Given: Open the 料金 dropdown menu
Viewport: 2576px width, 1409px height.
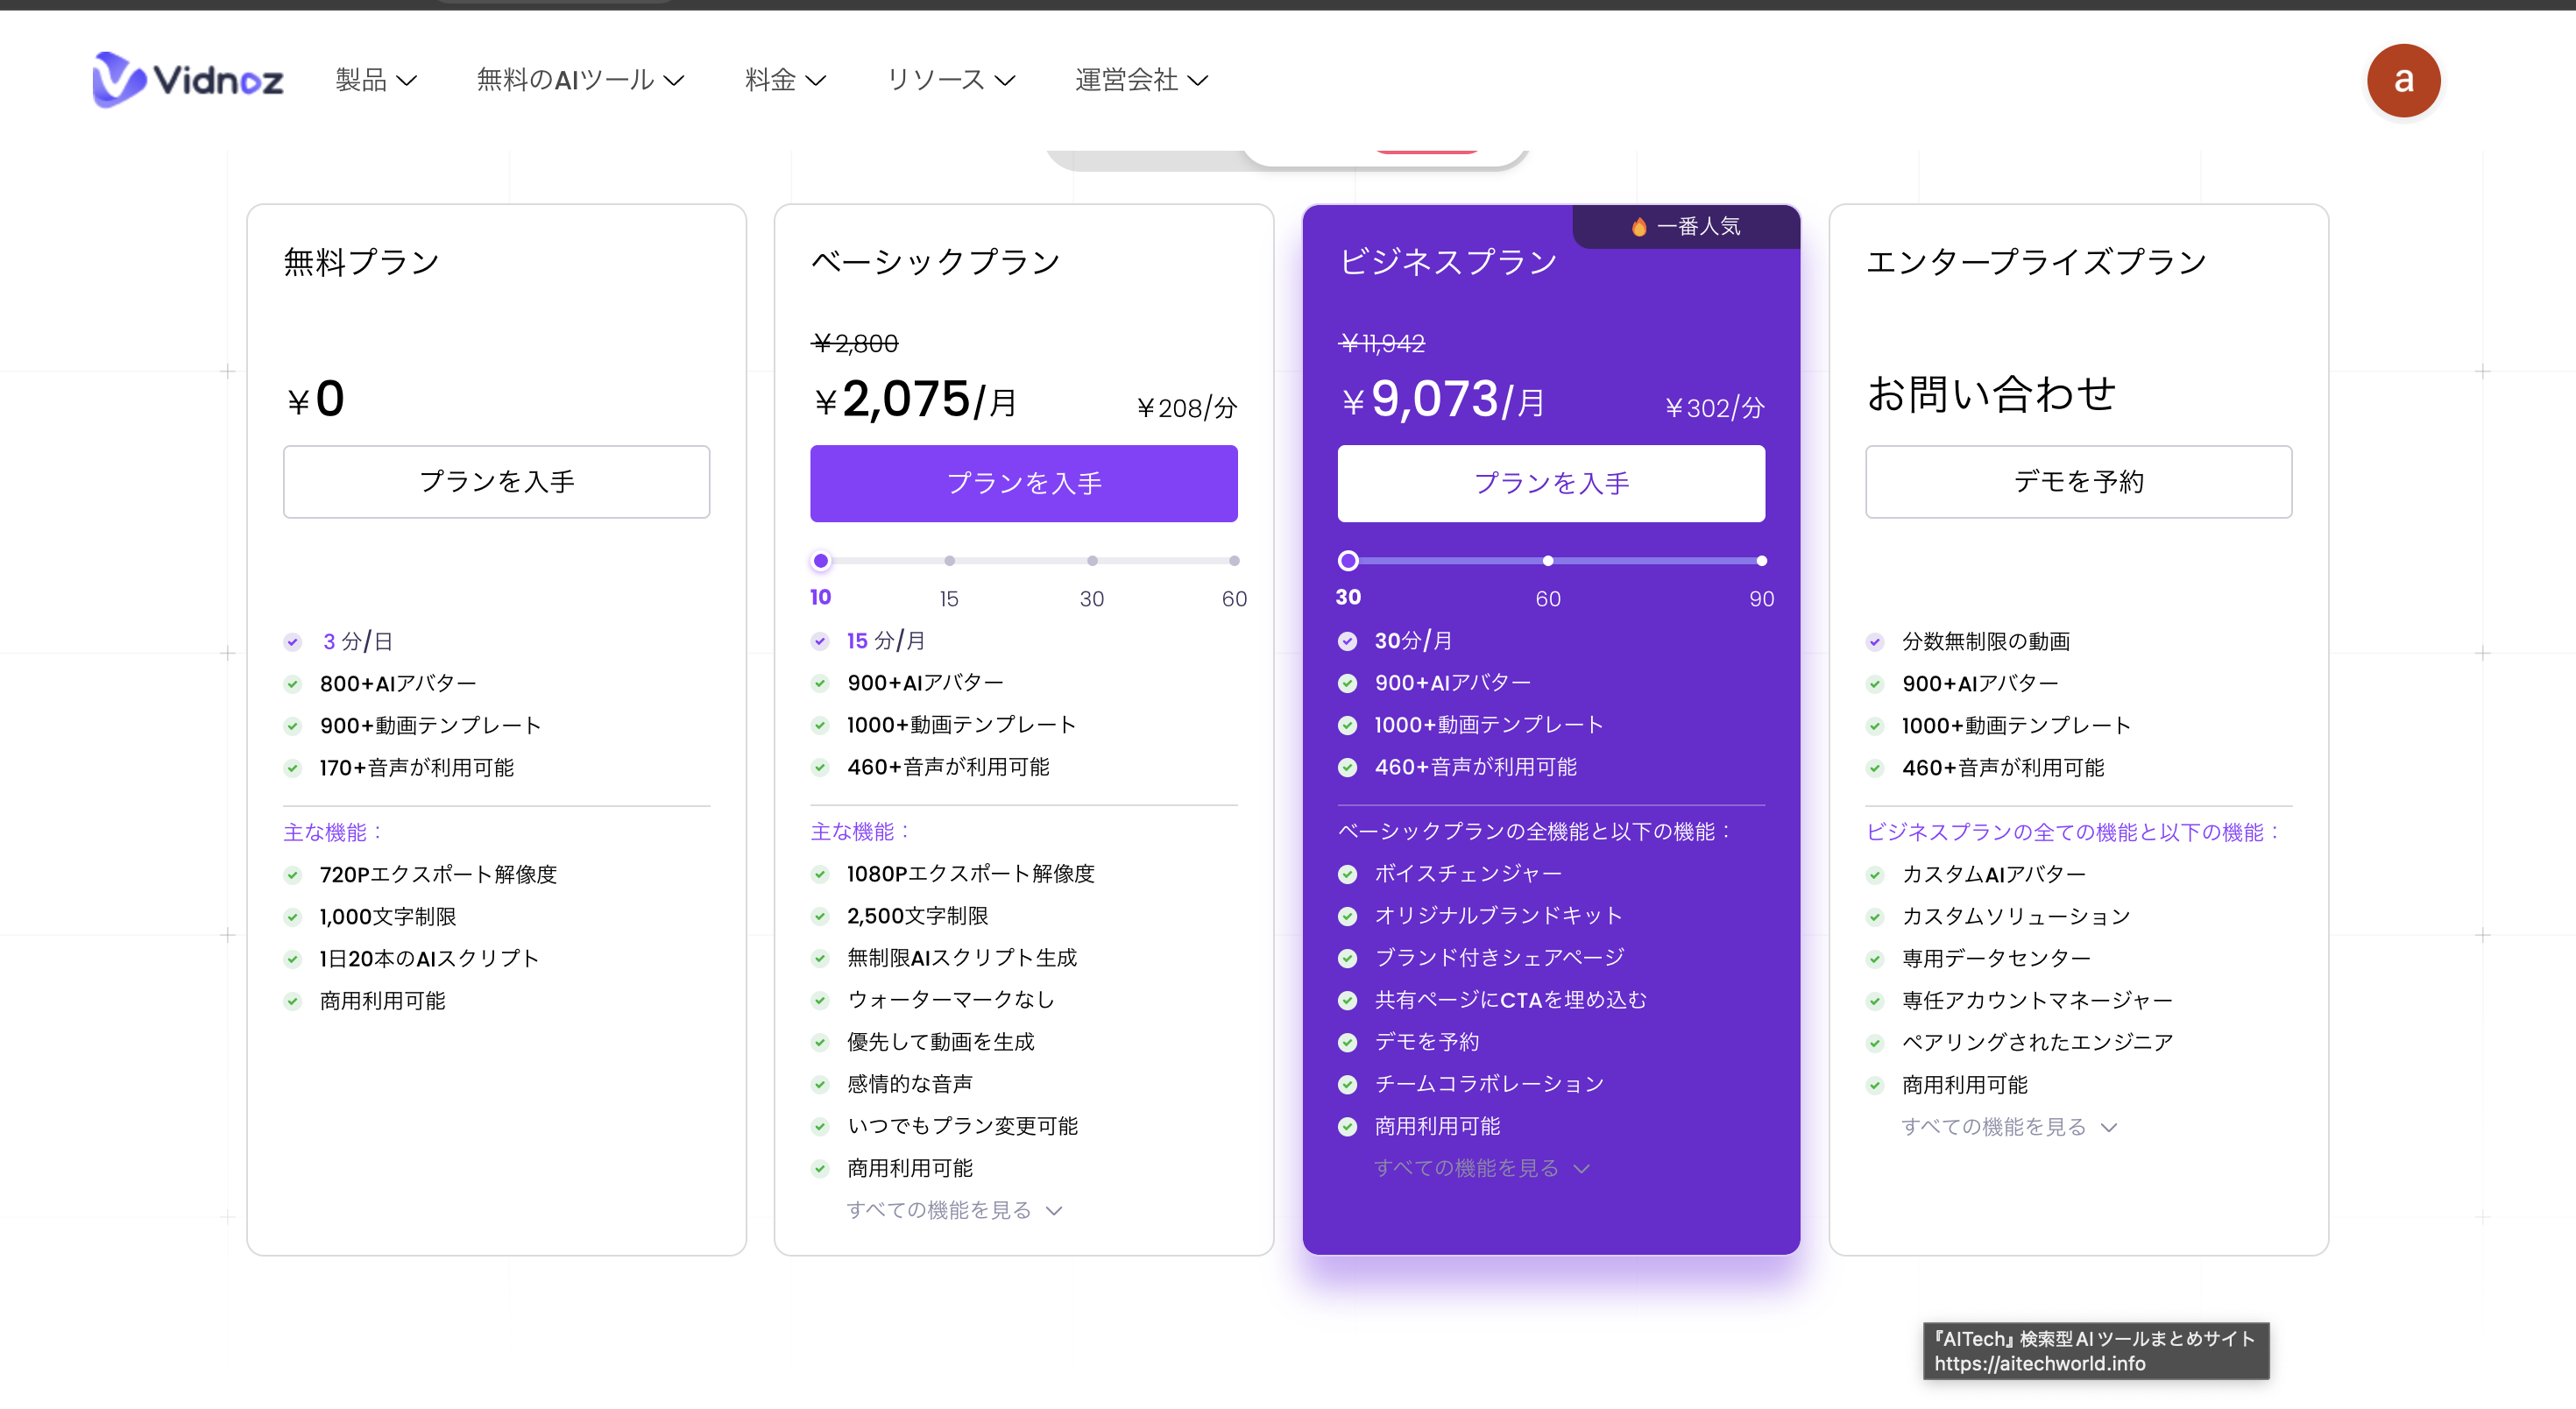Looking at the screenshot, I should point(785,80).
